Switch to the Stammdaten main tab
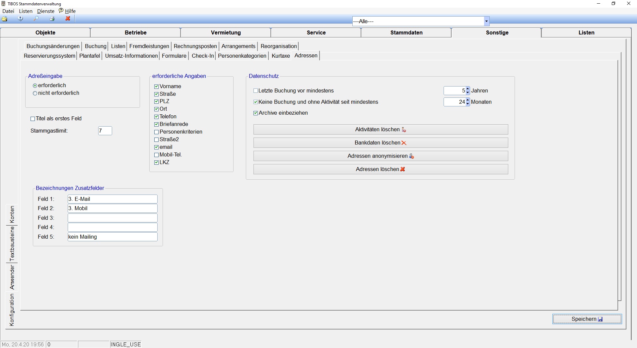Viewport: 637px width, 348px height. tap(406, 32)
